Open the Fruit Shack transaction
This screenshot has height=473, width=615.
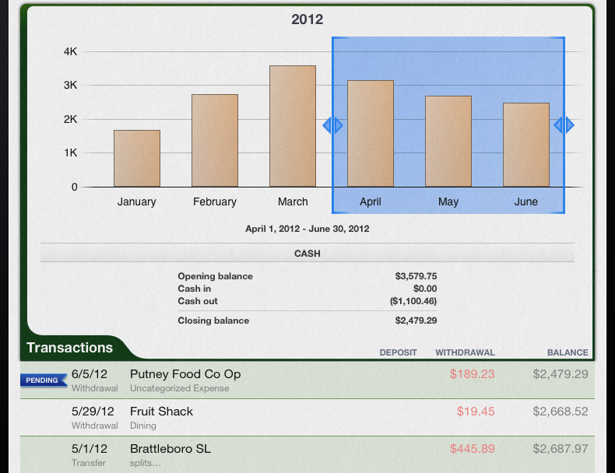161,412
